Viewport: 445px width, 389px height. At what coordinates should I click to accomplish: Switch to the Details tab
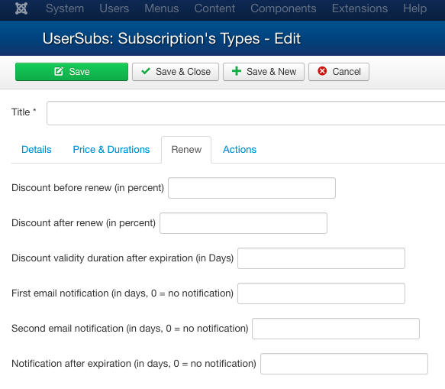(x=37, y=150)
